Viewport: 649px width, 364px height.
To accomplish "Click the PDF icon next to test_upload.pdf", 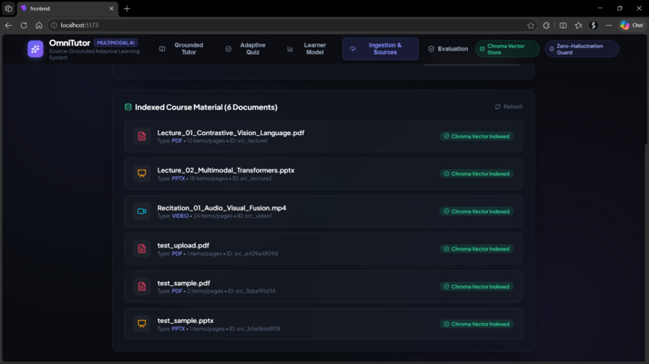I will pyautogui.click(x=142, y=249).
